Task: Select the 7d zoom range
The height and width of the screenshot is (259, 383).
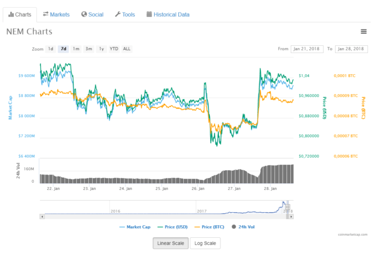Action: pos(63,49)
